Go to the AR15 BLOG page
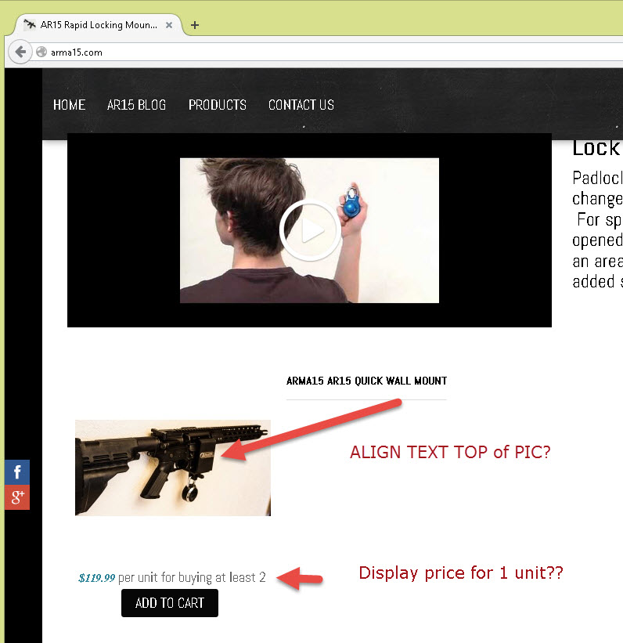Image resolution: width=623 pixels, height=643 pixels. [136, 105]
